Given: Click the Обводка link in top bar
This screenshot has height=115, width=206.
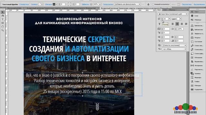Looking at the screenshot, I should coord(48,4).
